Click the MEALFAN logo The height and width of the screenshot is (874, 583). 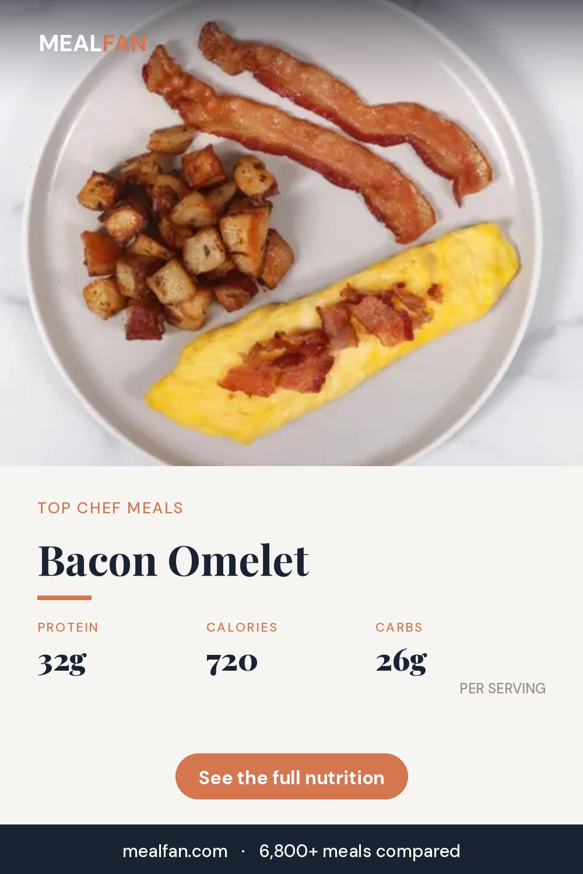pyautogui.click(x=93, y=43)
